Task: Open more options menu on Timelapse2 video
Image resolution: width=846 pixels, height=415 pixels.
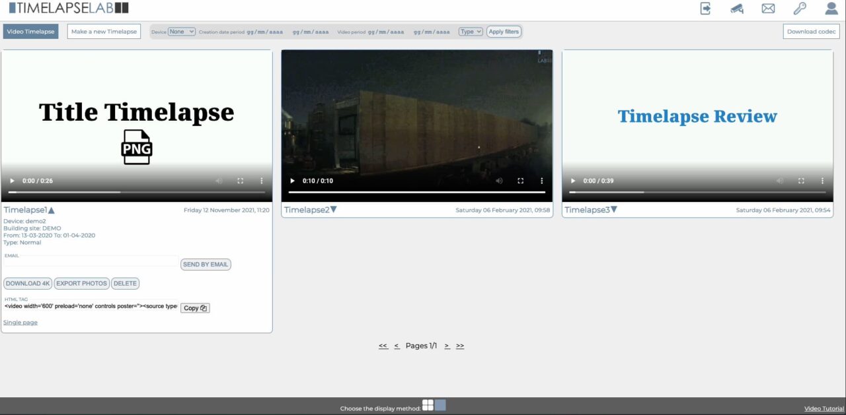Action: pos(542,181)
